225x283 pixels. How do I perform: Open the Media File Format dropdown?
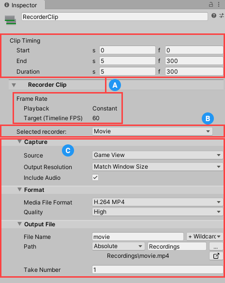158,202
